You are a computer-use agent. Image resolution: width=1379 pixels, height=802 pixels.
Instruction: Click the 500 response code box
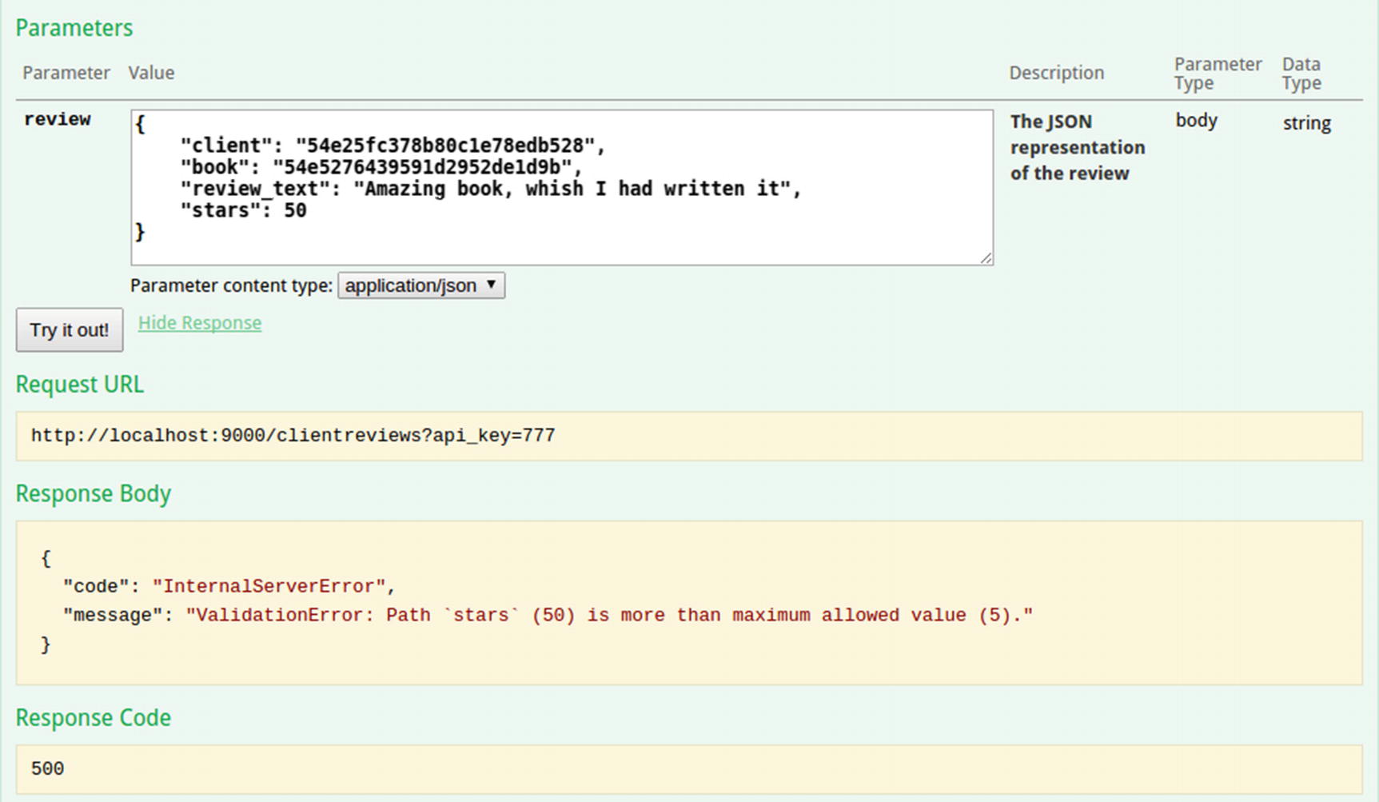click(x=688, y=768)
